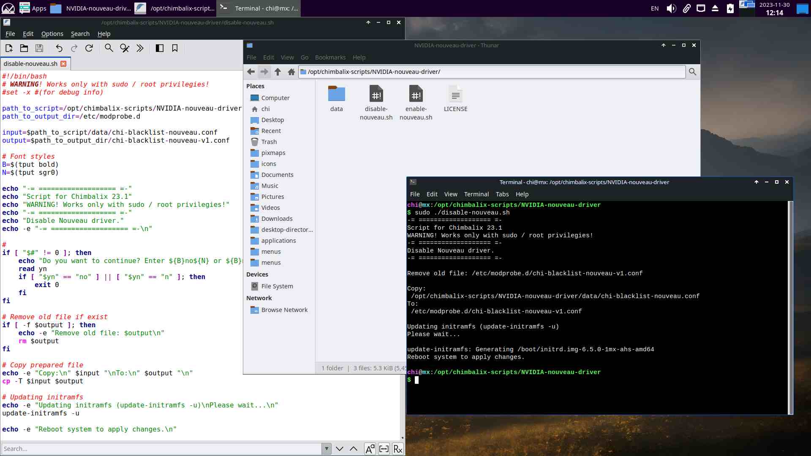Image resolution: width=811 pixels, height=456 pixels.
Task: Click the new document icon in editor toolbar
Action: click(x=9, y=48)
